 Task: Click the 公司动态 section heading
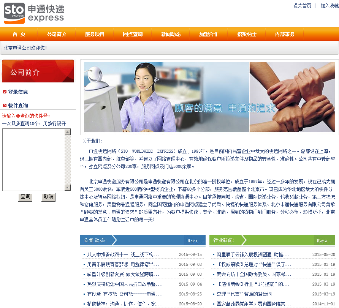coord(95,240)
